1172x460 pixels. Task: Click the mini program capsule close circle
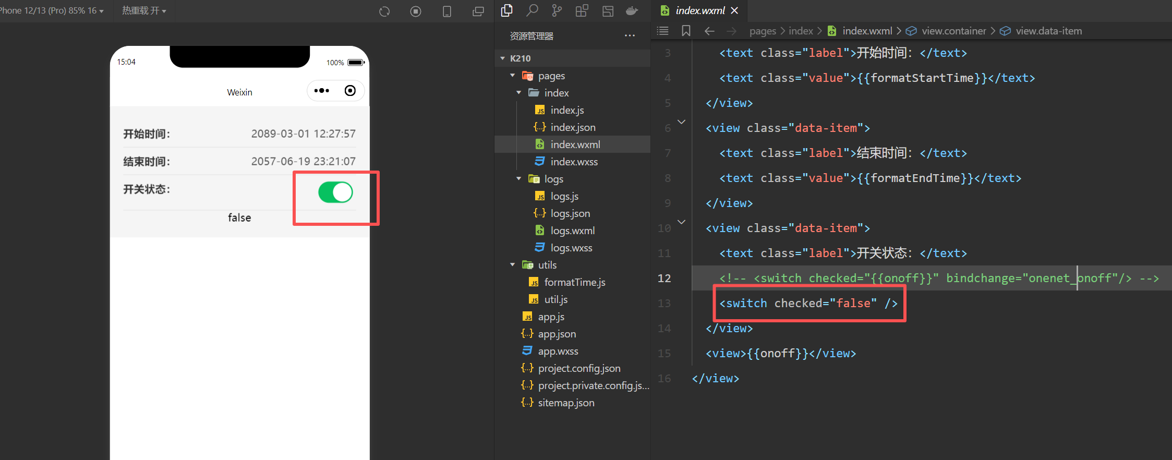(351, 91)
